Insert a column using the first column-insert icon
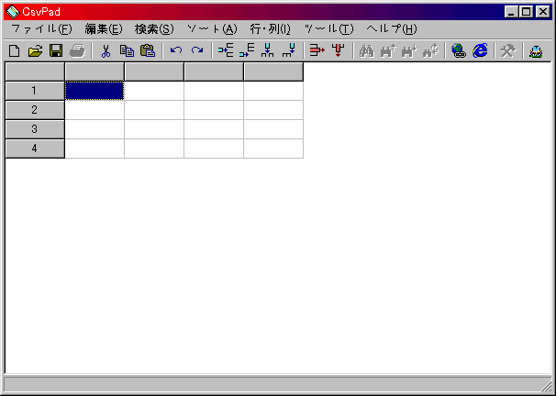Image resolution: width=556 pixels, height=396 pixels. pos(267,50)
